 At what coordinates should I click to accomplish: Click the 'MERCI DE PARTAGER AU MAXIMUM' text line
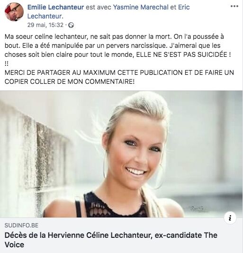tap(119, 72)
